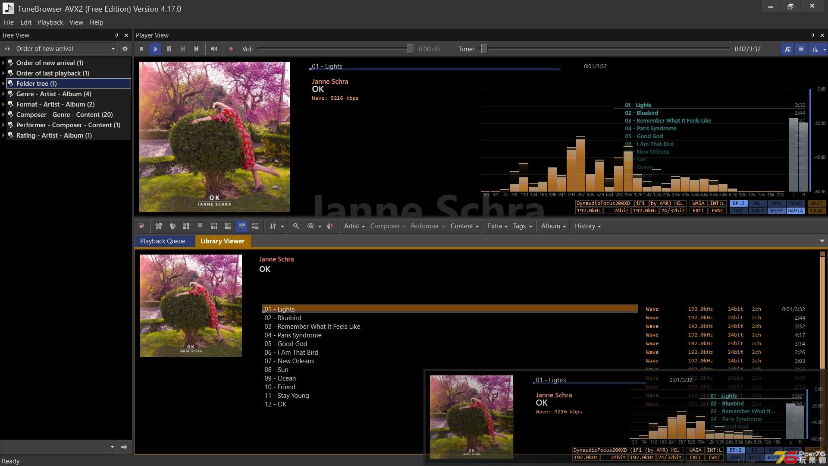Toggle RSMP resampling indicator

(x=776, y=211)
